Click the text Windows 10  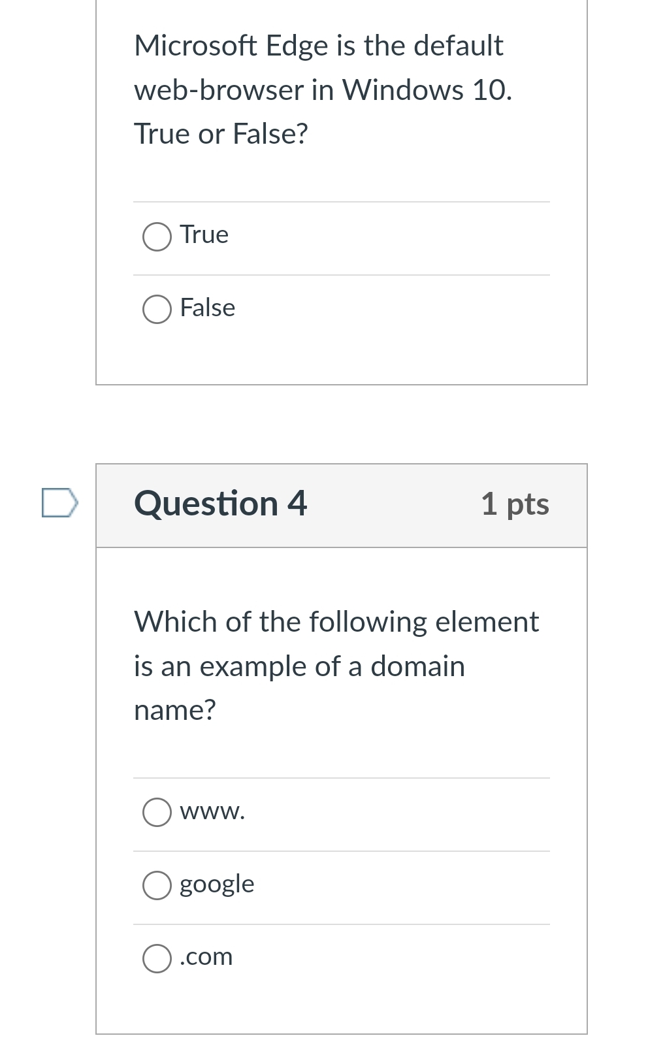tap(427, 90)
